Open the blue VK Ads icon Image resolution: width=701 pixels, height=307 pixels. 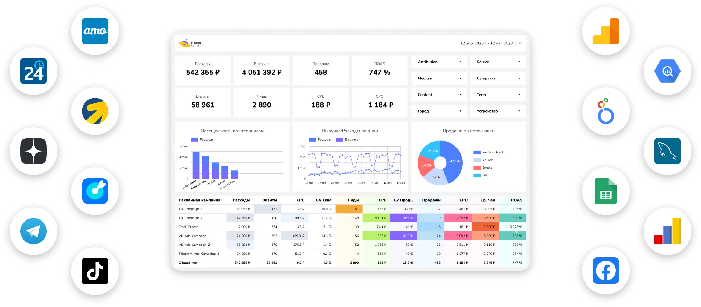pyautogui.click(x=95, y=191)
